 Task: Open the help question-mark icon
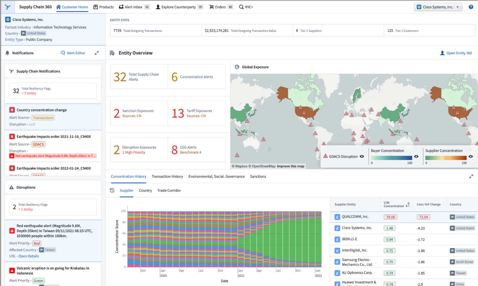[471, 7]
